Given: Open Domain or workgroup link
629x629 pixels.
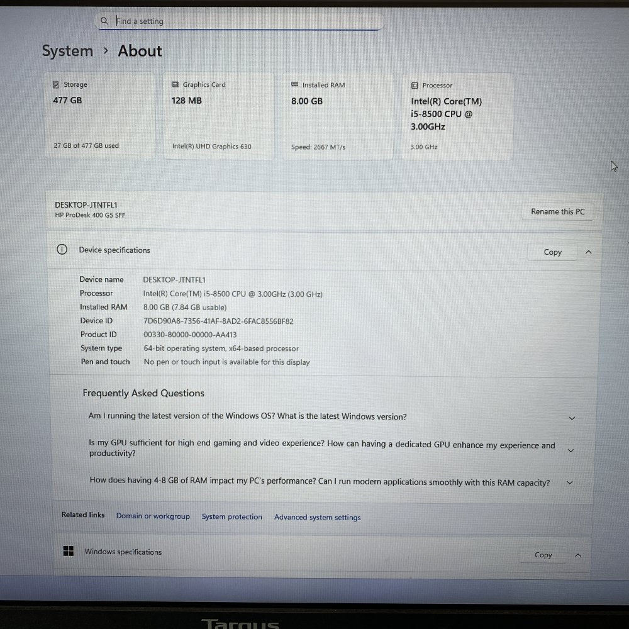Looking at the screenshot, I should (153, 516).
